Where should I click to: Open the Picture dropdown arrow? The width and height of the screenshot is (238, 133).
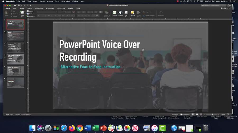tap(117, 12)
